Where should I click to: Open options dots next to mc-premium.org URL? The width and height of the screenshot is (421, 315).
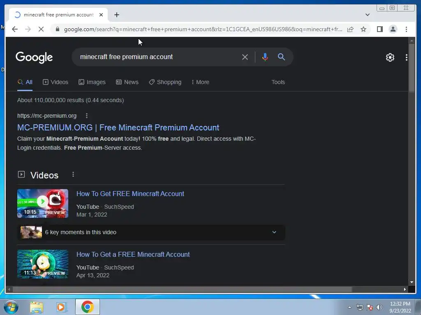pos(86,116)
